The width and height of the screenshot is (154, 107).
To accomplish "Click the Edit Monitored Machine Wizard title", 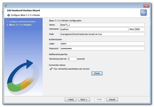I will 23,11.
